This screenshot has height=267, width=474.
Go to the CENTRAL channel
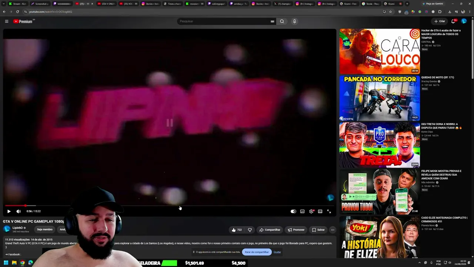[426, 42]
